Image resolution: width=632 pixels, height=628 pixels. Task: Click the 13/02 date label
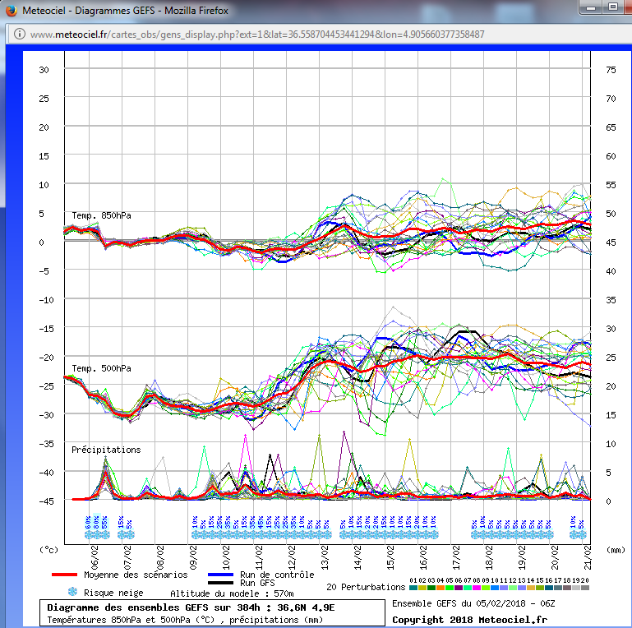coord(325,557)
